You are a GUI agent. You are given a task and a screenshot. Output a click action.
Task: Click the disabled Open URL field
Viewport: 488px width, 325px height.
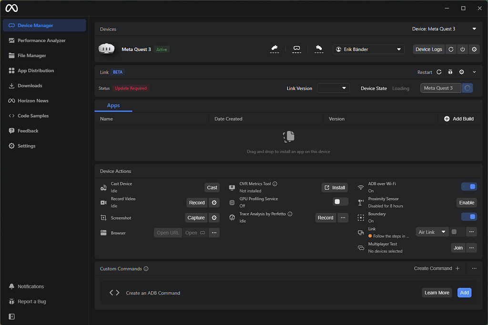click(x=168, y=233)
